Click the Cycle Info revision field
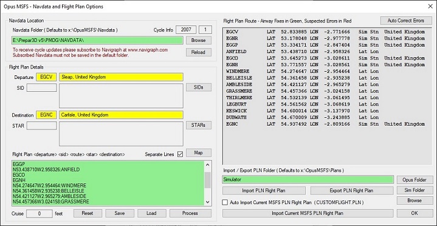437x226 pixels. (x=205, y=30)
